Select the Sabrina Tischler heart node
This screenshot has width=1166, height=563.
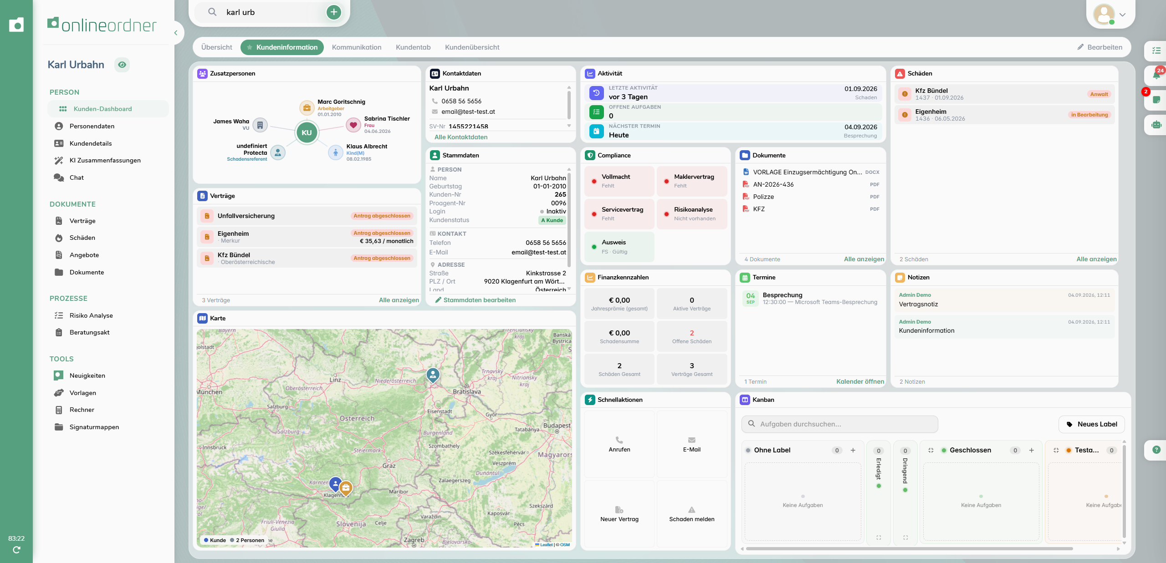pyautogui.click(x=353, y=125)
